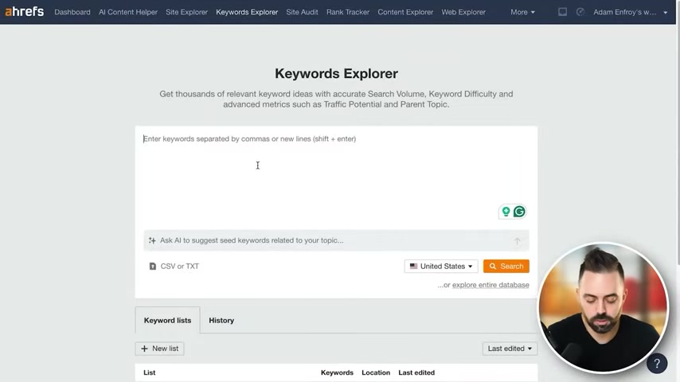Click the display screen icon in header

(x=562, y=12)
